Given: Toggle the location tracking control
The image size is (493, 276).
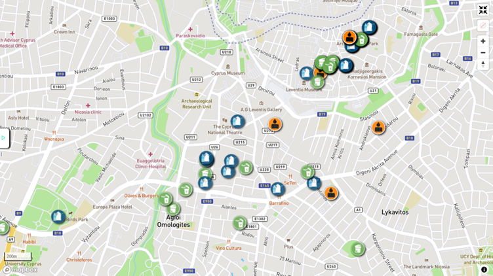Looking at the screenshot, I should coord(483,26).
